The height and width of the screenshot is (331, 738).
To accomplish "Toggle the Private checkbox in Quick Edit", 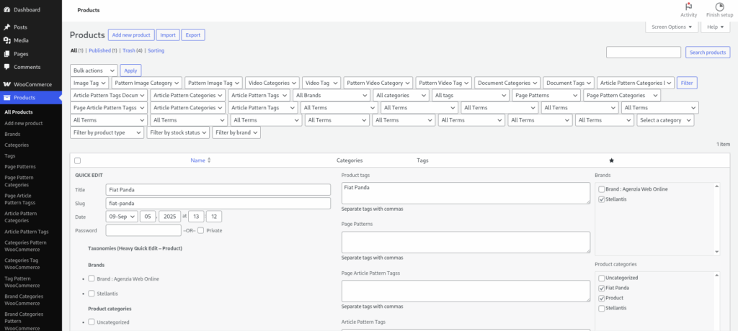I will [200, 230].
